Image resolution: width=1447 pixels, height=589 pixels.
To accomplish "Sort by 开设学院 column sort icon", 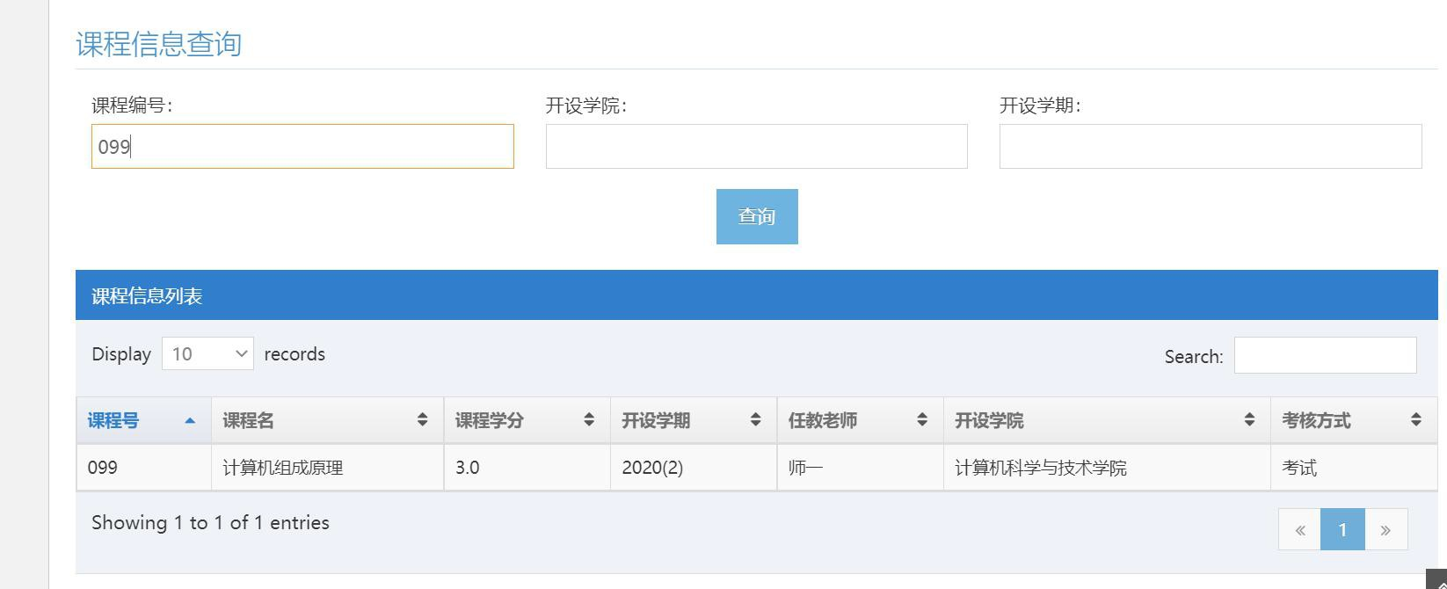I will tap(1249, 420).
